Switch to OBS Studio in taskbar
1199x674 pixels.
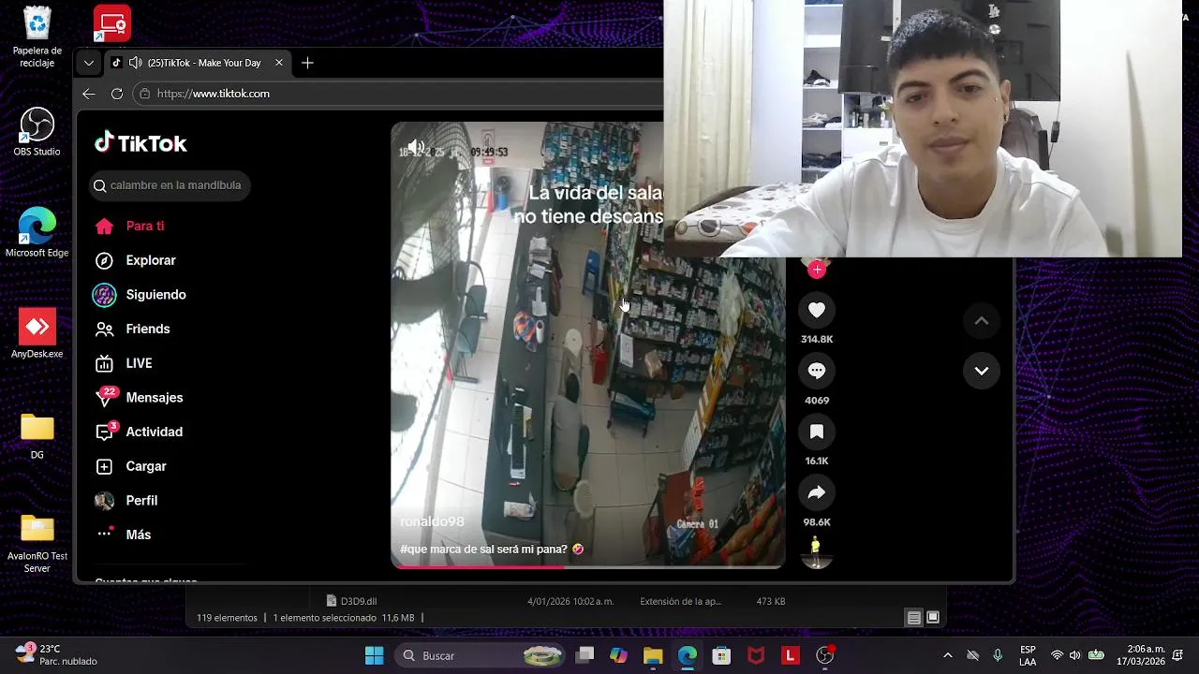coord(824,655)
